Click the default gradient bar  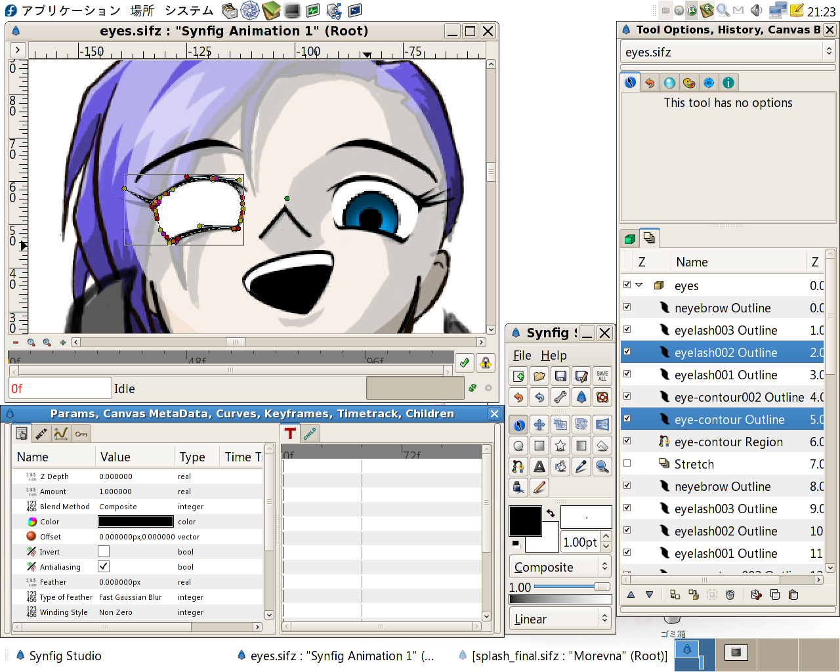click(560, 599)
